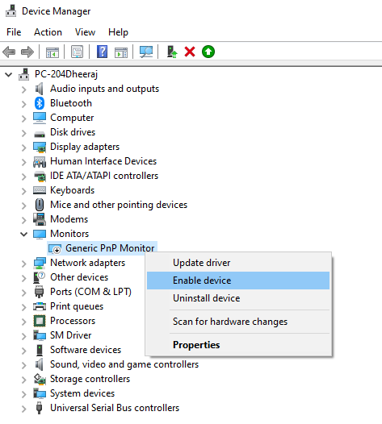Expand the Audio inputs and outputs chevron
The width and height of the screenshot is (382, 424).
(x=24, y=89)
